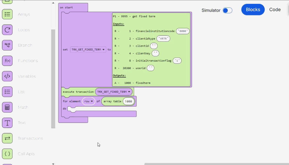The height and width of the screenshot is (165, 289).
Task: Open the Functions f(x) category
Action: (7, 60)
